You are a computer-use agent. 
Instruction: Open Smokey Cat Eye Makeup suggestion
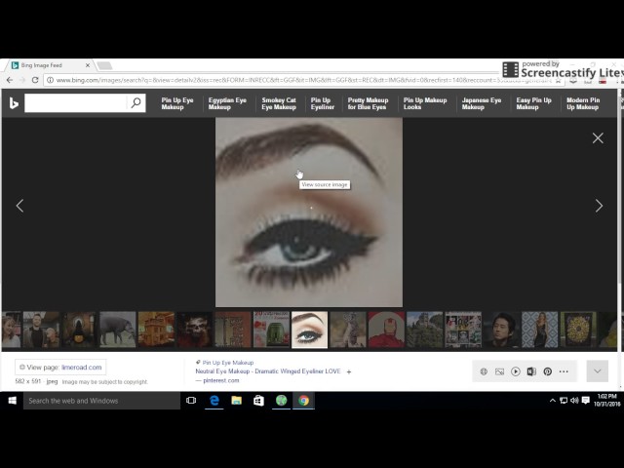coord(279,103)
